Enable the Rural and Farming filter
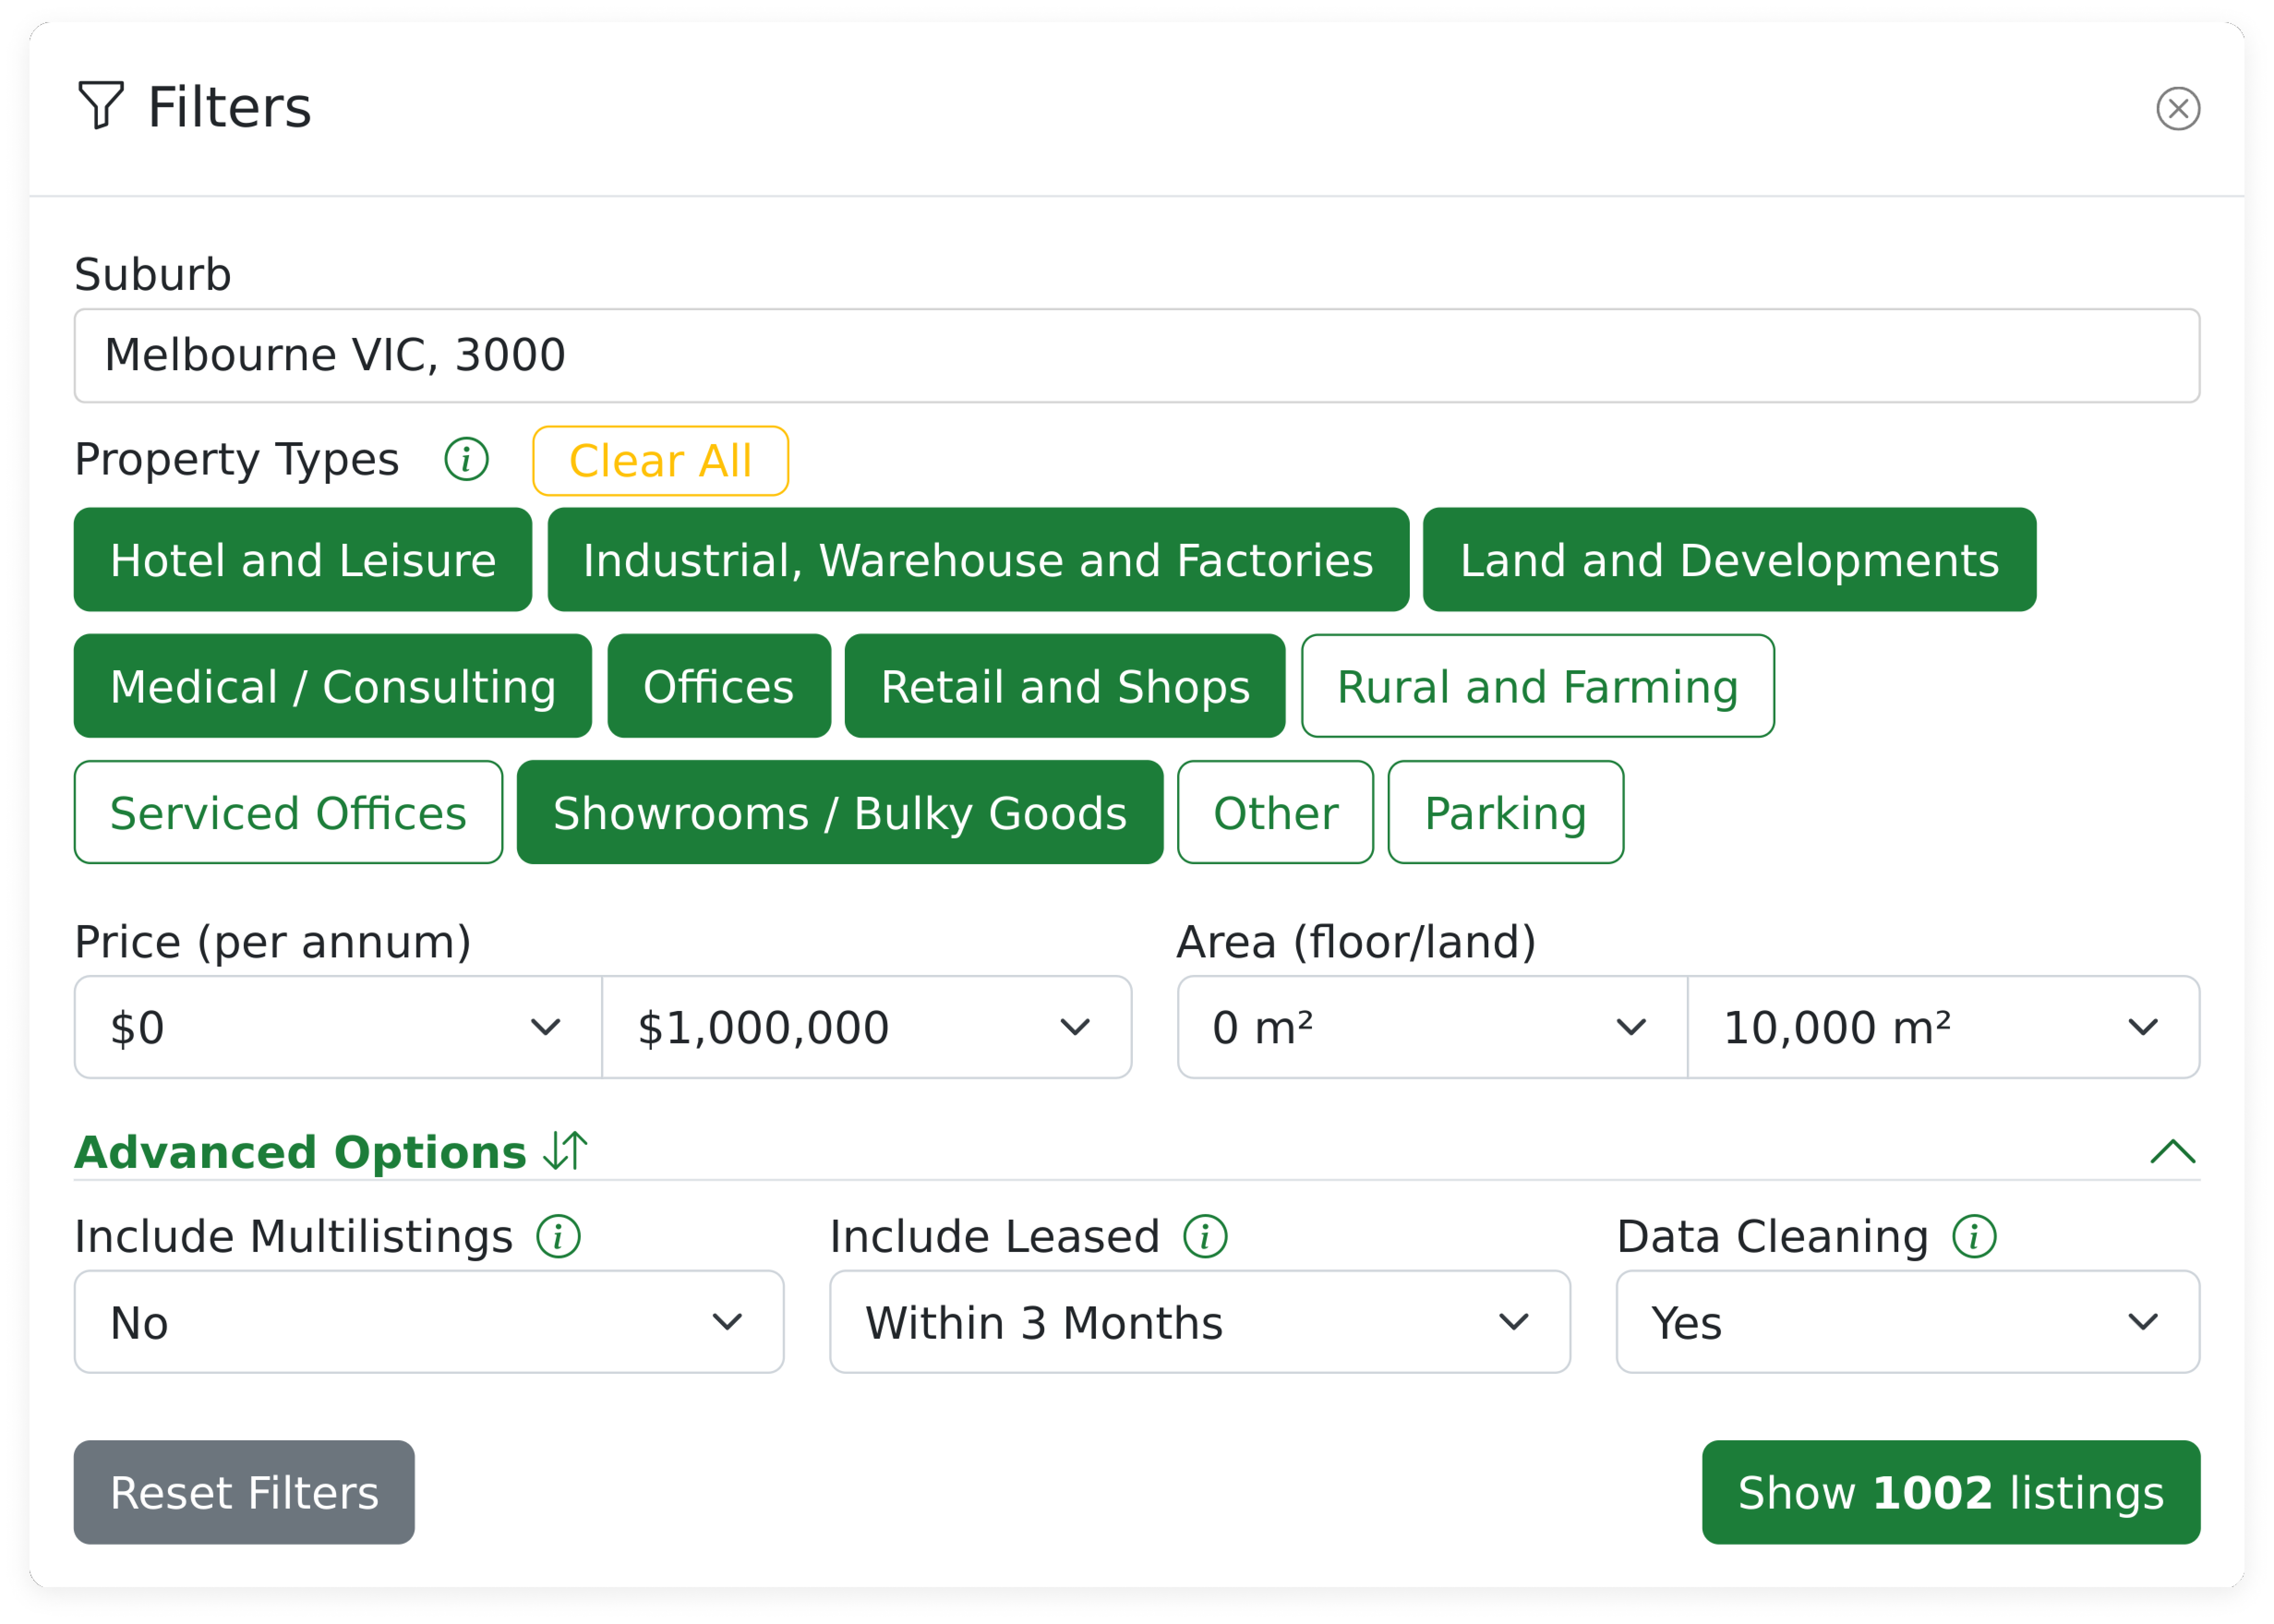 tap(1537, 686)
